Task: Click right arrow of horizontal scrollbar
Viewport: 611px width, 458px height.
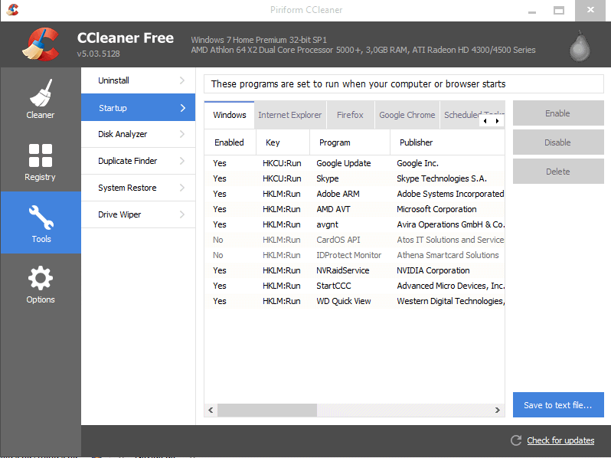Action: point(497,410)
